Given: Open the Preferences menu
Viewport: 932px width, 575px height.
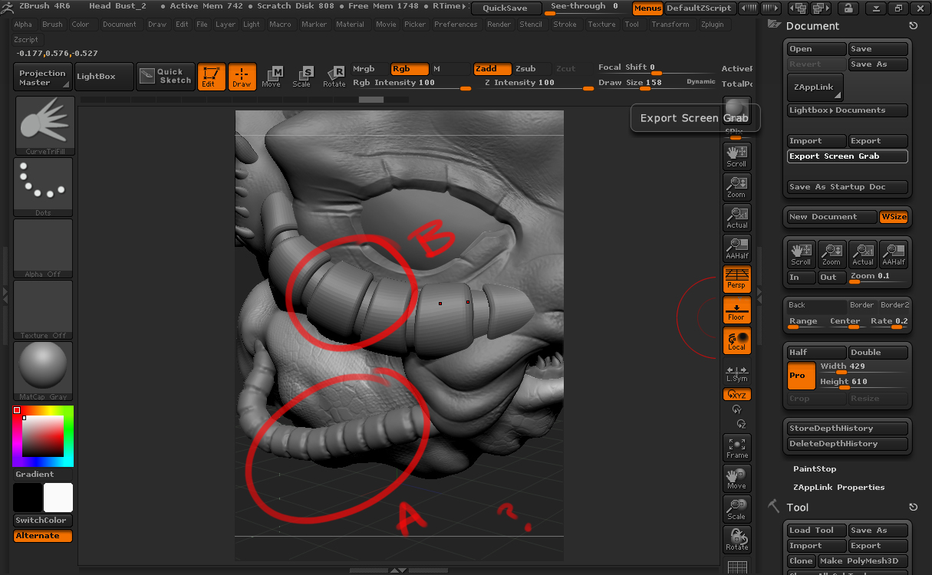Looking at the screenshot, I should click(x=456, y=24).
